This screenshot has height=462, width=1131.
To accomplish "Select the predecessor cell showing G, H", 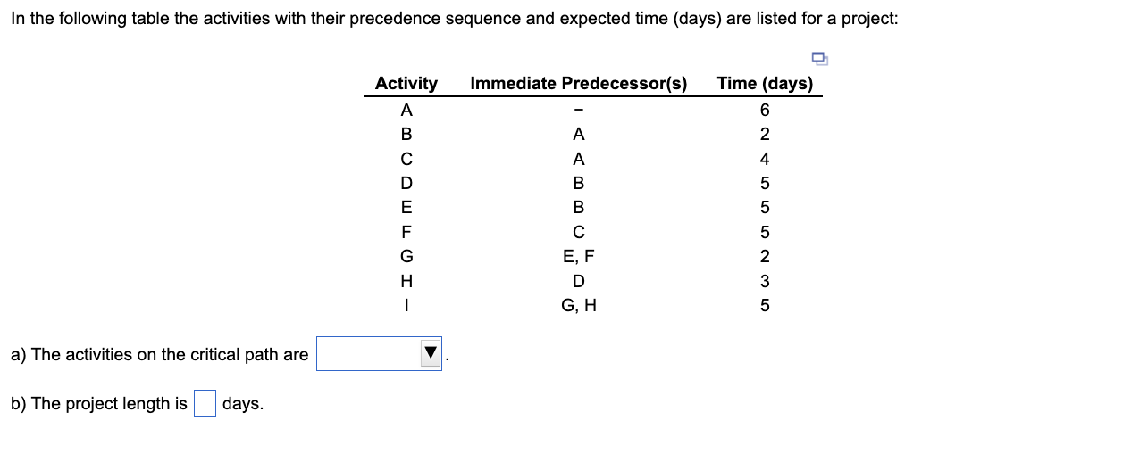I will (579, 306).
